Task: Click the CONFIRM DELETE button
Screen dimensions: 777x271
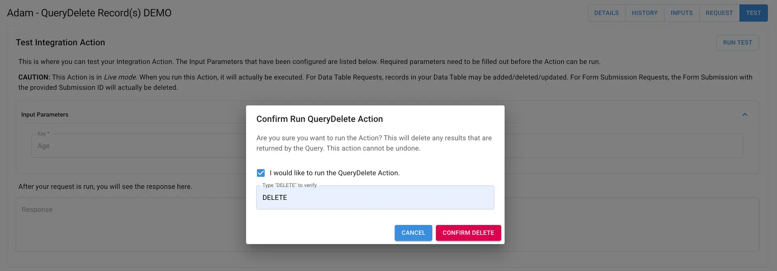Action: click(468, 233)
